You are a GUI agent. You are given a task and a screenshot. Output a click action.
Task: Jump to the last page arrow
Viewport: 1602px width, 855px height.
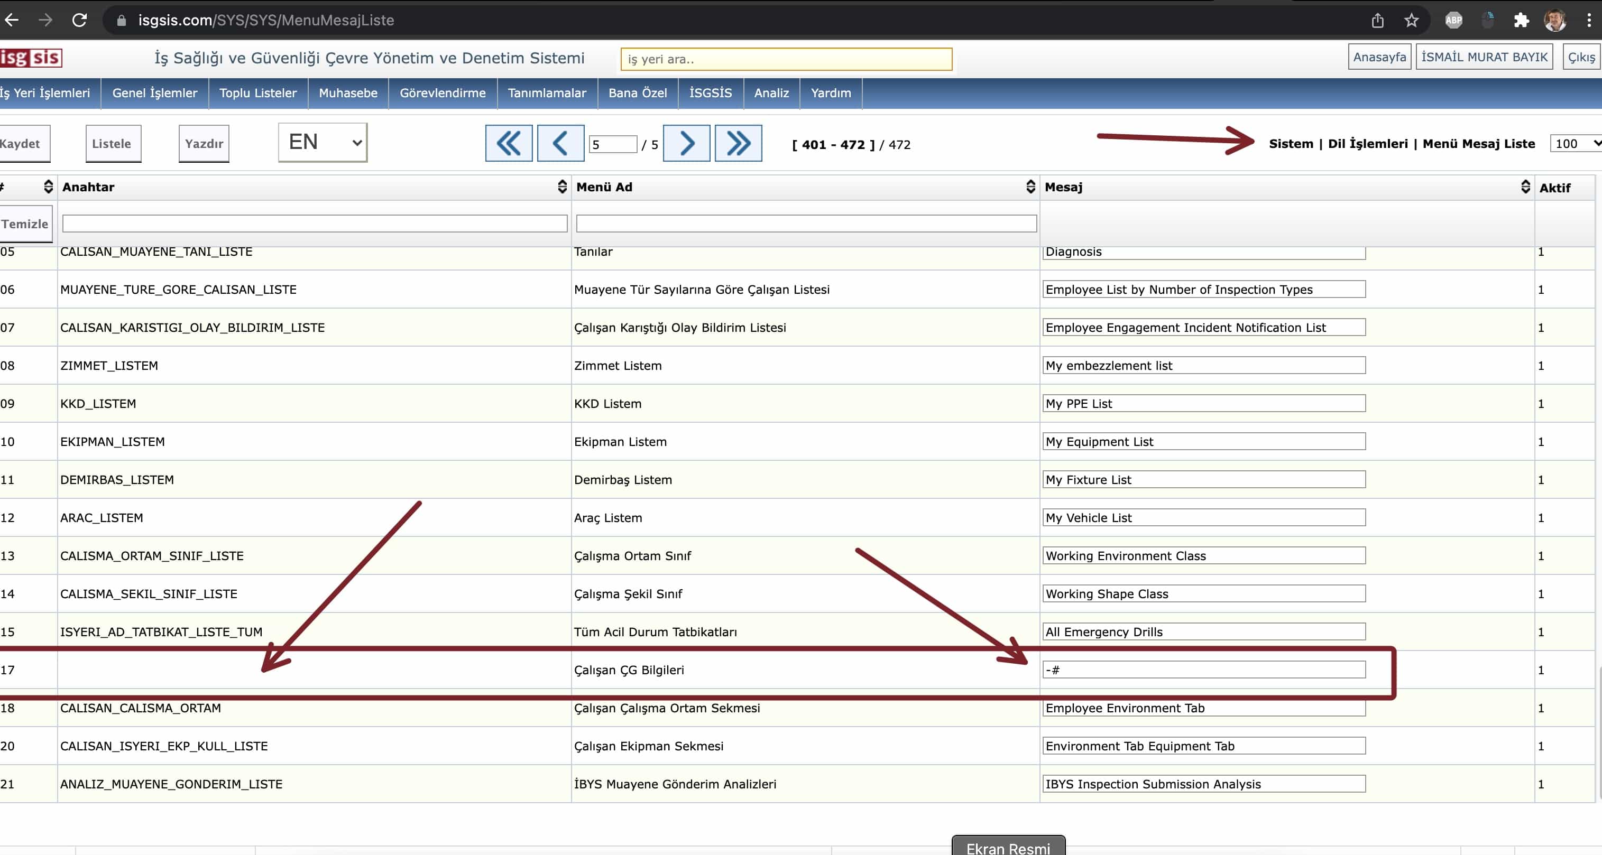click(x=738, y=144)
